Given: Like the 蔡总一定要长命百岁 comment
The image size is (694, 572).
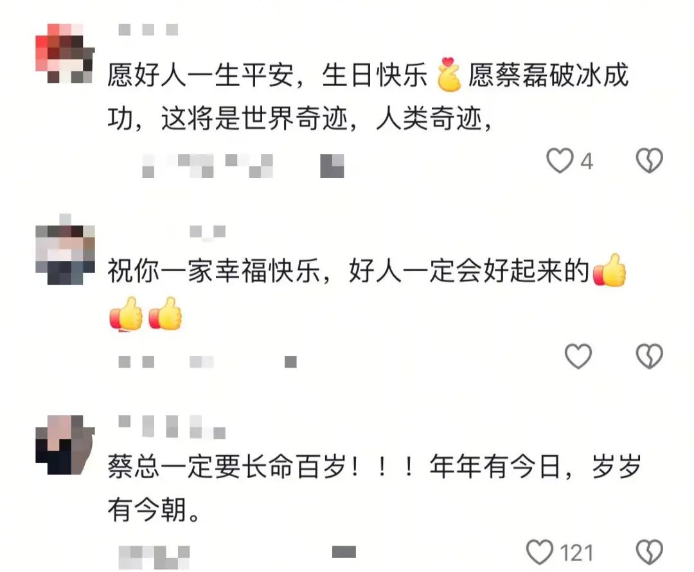Looking at the screenshot, I should coord(540,552).
